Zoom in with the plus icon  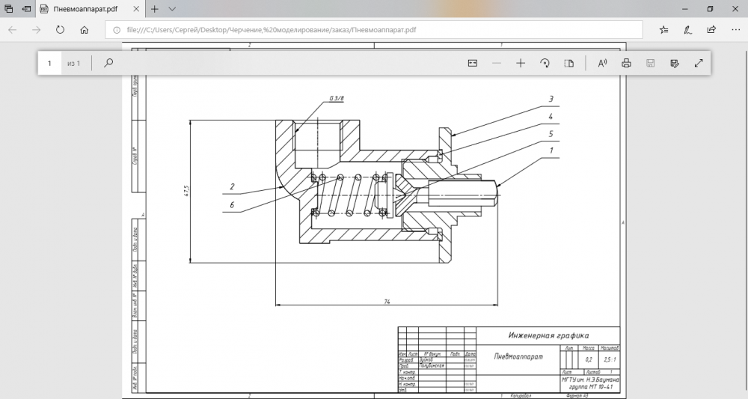(521, 64)
